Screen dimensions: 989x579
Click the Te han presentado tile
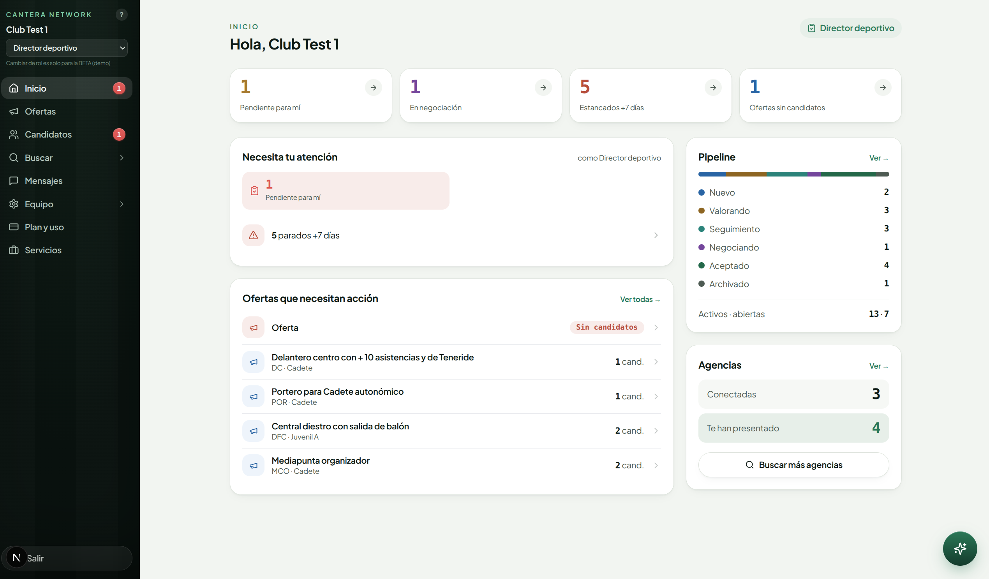[x=793, y=428]
